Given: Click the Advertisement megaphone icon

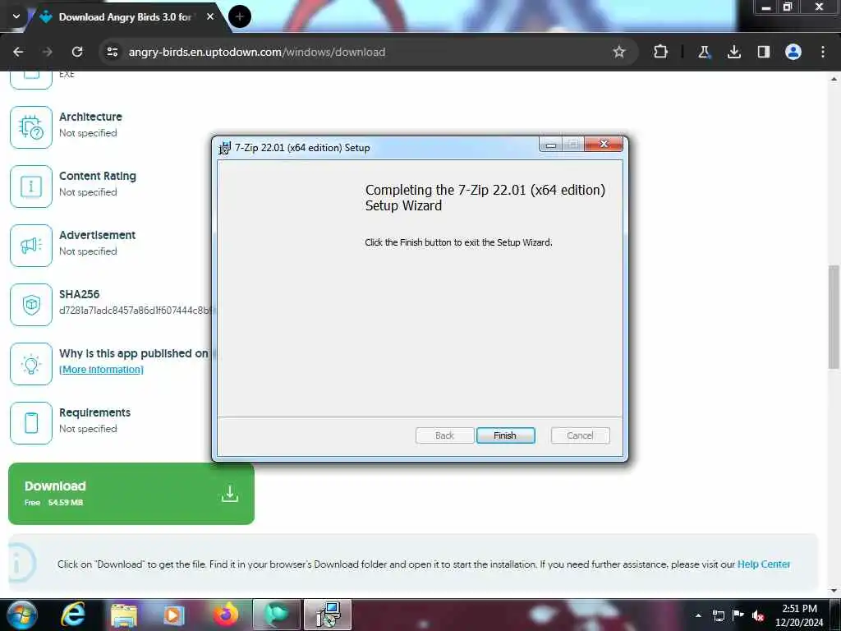Looking at the screenshot, I should [31, 245].
